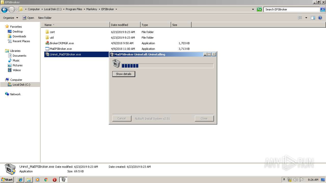Image resolution: width=326 pixels, height=183 pixels.
Task: Click the Windows Start button
Action: pos(7,179)
